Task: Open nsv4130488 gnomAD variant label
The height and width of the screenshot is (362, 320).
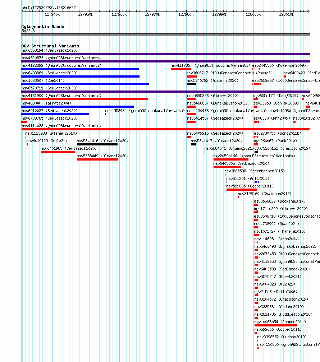Action: tap(227, 111)
